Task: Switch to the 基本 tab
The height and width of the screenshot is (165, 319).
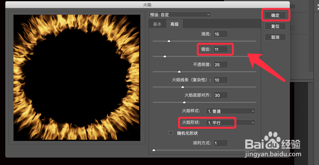Action: pos(157,24)
